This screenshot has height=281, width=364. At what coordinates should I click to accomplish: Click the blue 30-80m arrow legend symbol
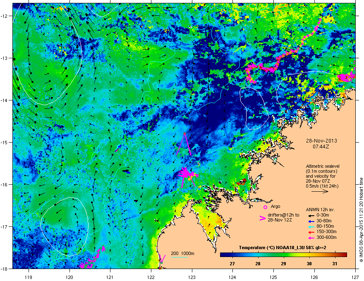coord(311,221)
